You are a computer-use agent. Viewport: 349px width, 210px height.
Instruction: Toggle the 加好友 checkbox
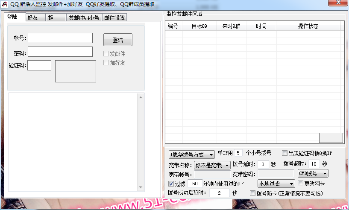[106, 63]
